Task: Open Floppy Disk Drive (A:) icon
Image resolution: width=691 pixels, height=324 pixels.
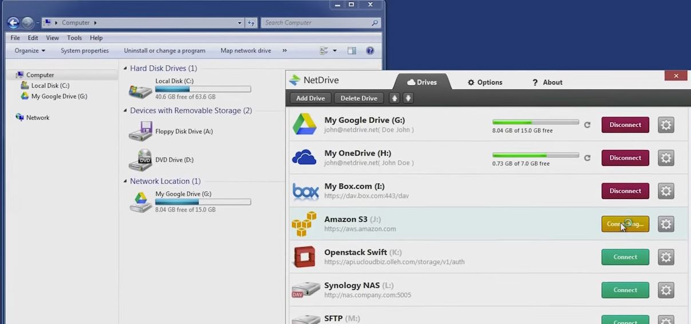Action: 140,131
